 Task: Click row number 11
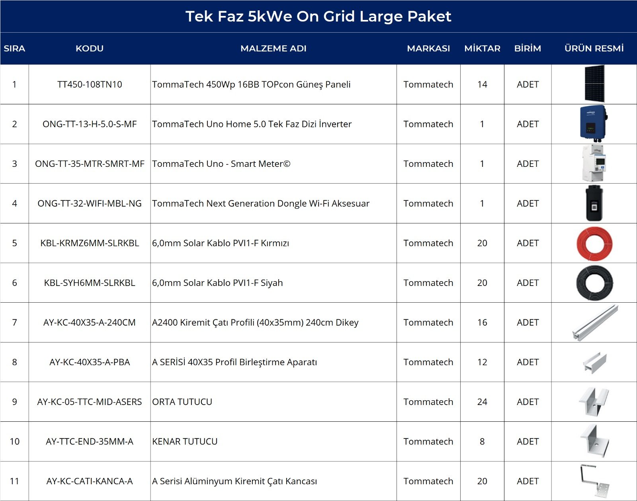(14, 481)
